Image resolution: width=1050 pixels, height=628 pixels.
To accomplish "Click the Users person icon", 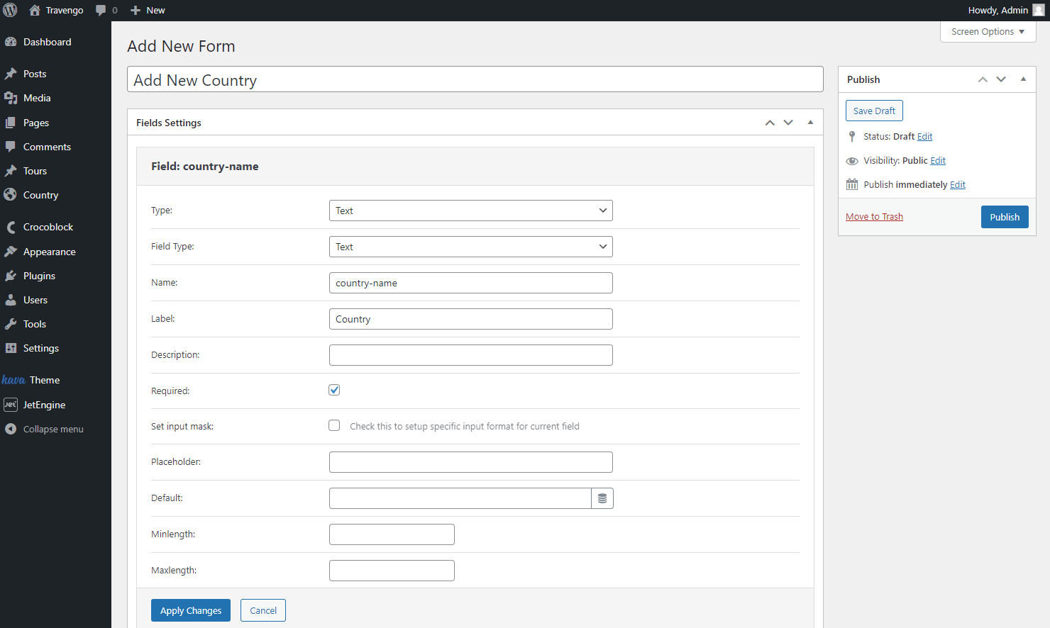I will coord(11,300).
